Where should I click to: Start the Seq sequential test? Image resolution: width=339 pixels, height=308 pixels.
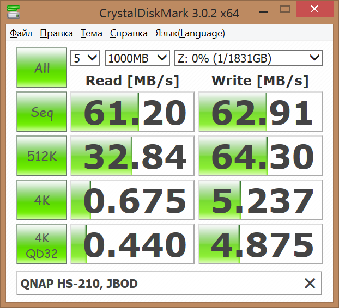pyautogui.click(x=42, y=112)
